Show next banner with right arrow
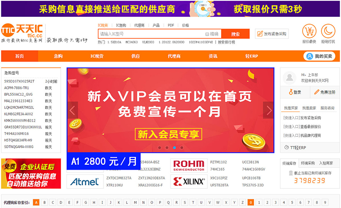This screenshot has width=341, height=208. [269, 110]
